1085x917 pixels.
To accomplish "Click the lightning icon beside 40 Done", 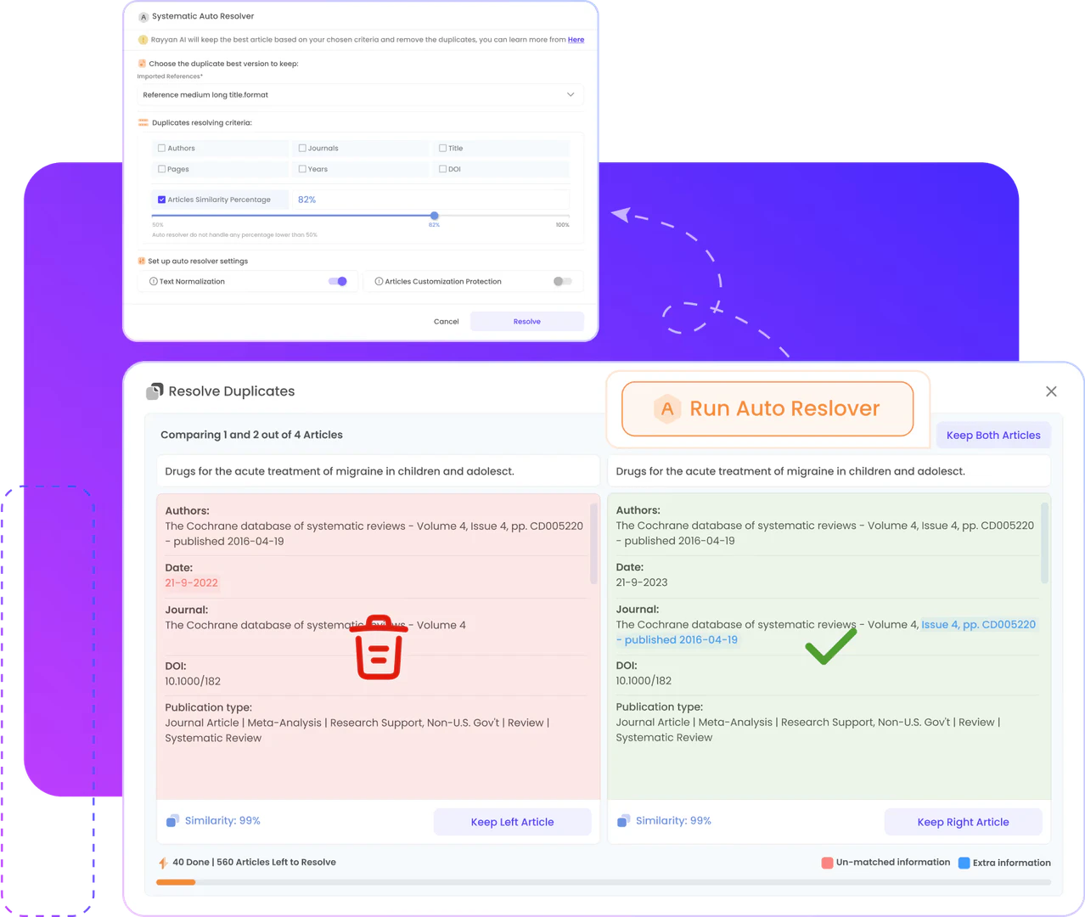I will point(163,863).
